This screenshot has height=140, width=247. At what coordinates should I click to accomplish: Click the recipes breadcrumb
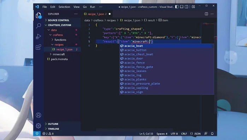coord(111,20)
